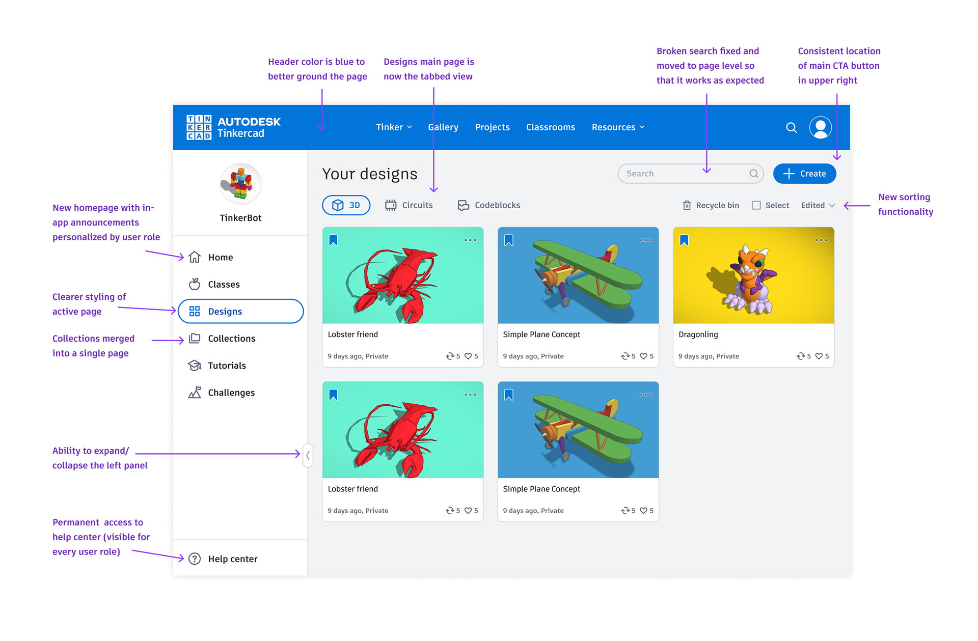The height and width of the screenshot is (641, 978).
Task: Click the remix icon on second-row Lobster friend card
Action: point(450,511)
